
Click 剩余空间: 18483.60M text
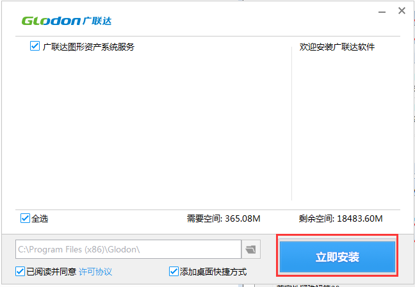(x=341, y=218)
